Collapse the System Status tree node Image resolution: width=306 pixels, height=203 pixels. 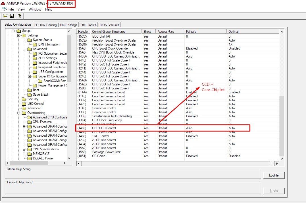(x=24, y=40)
